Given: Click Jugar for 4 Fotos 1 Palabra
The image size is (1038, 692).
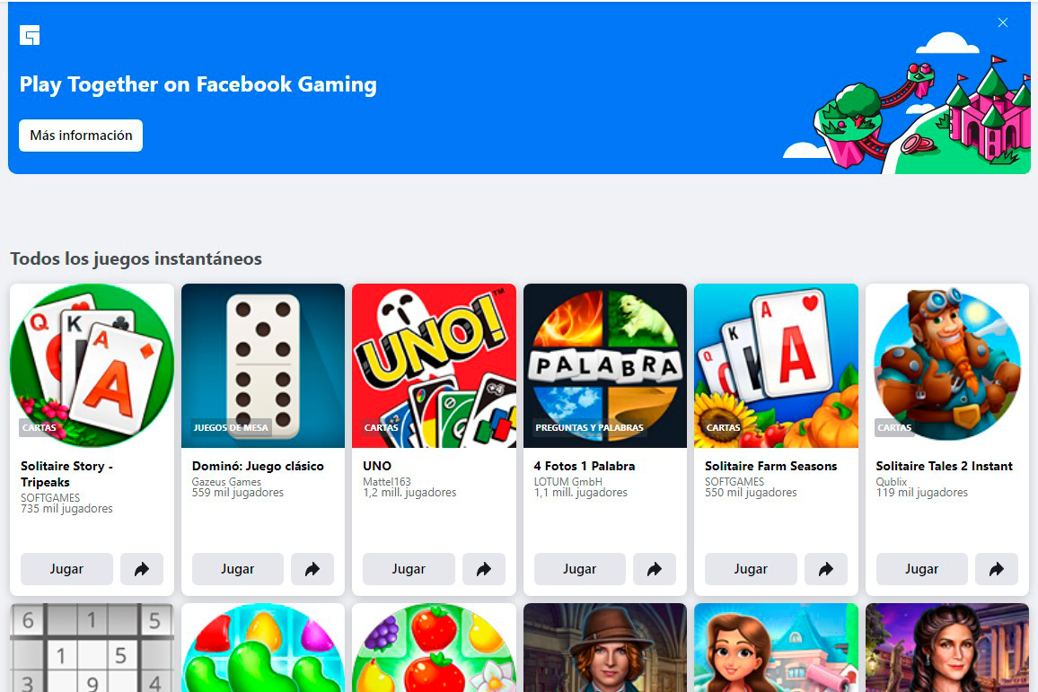Looking at the screenshot, I should [x=580, y=569].
